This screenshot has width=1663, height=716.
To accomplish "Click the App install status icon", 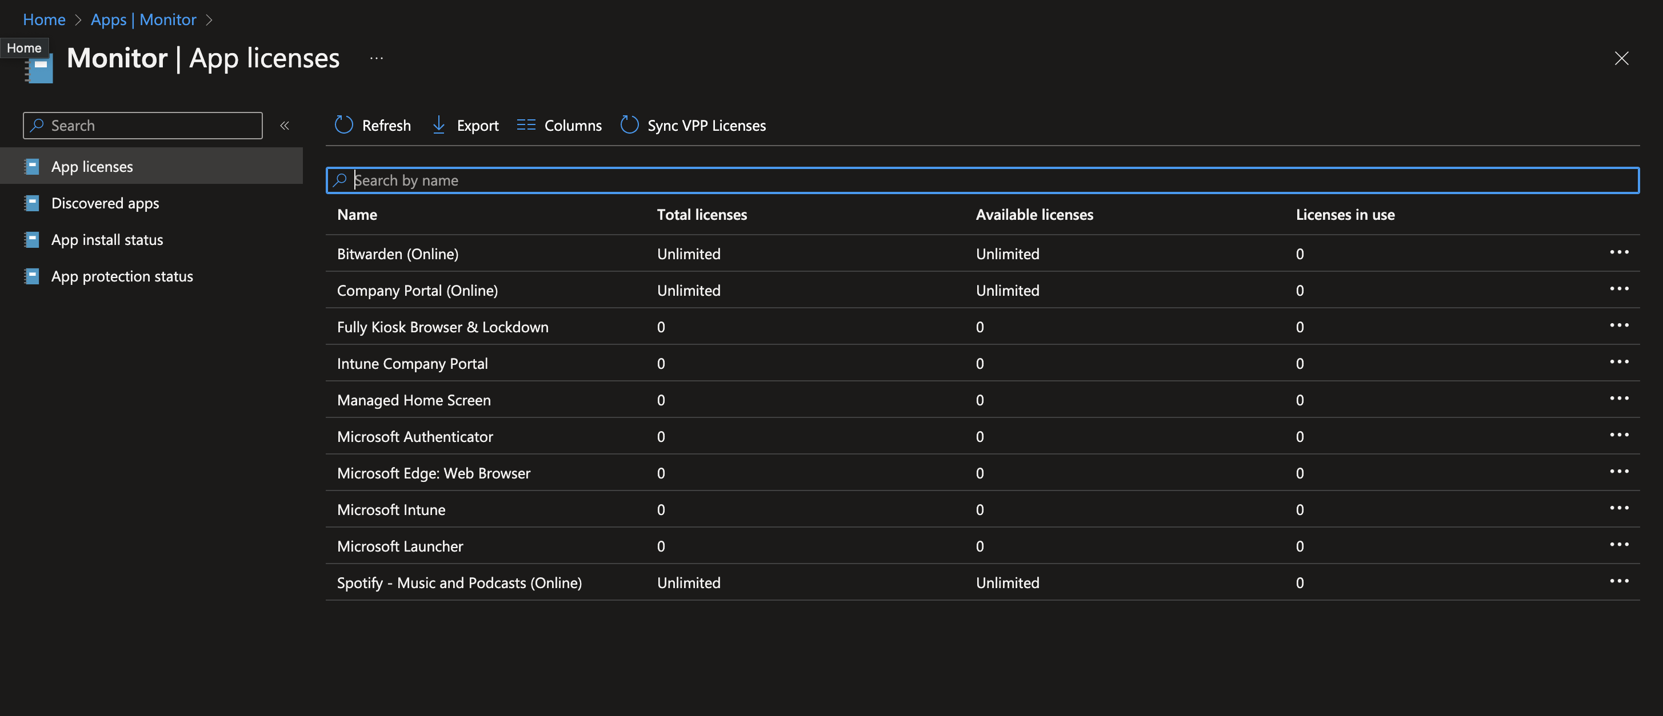I will (x=31, y=240).
